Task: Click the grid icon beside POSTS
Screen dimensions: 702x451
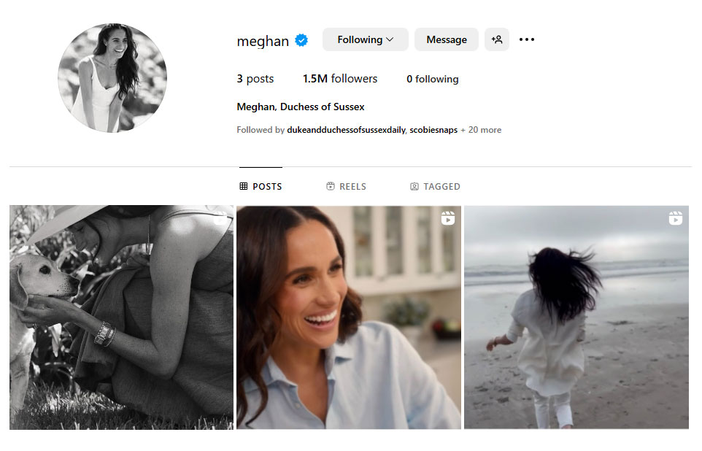Action: point(244,186)
